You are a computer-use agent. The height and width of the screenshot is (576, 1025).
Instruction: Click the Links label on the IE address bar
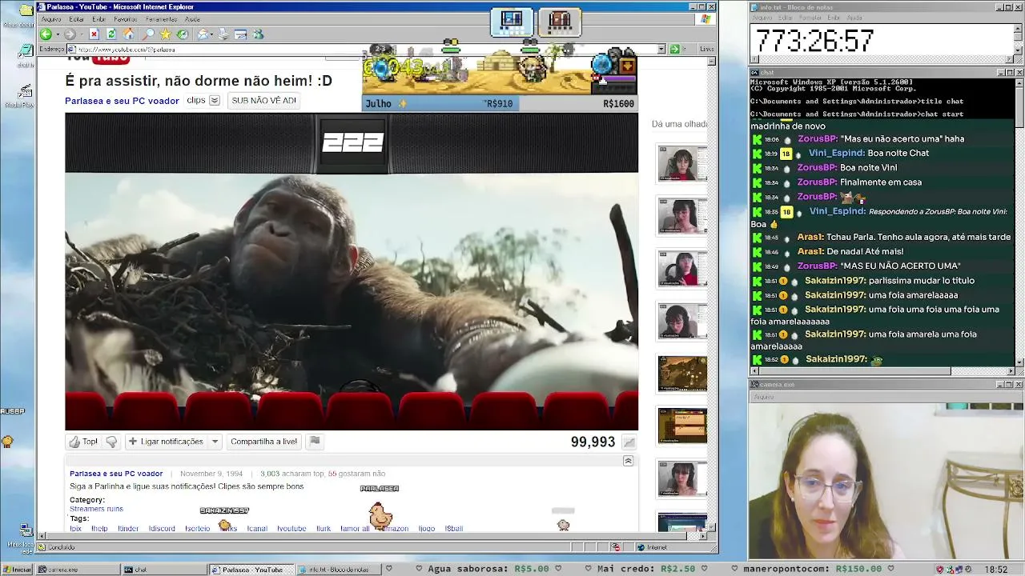coord(706,49)
